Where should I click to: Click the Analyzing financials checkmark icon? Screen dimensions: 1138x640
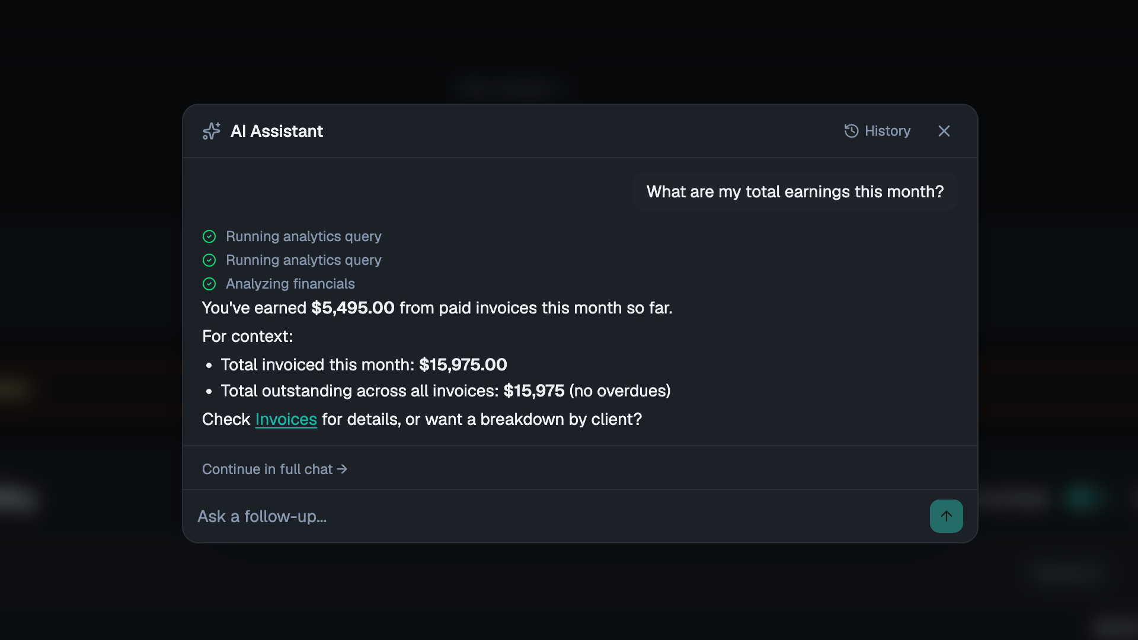pyautogui.click(x=209, y=284)
